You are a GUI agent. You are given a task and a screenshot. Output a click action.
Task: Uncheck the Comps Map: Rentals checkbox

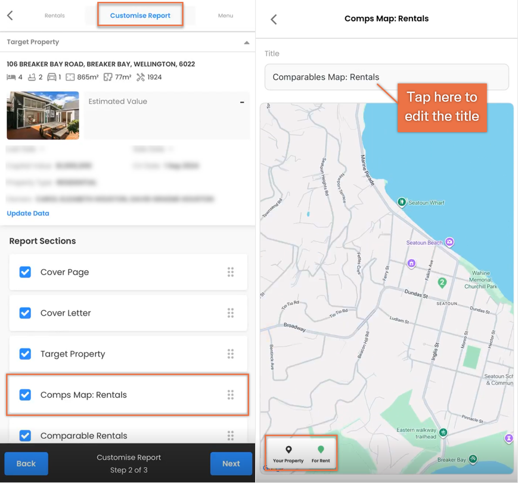[x=25, y=395]
